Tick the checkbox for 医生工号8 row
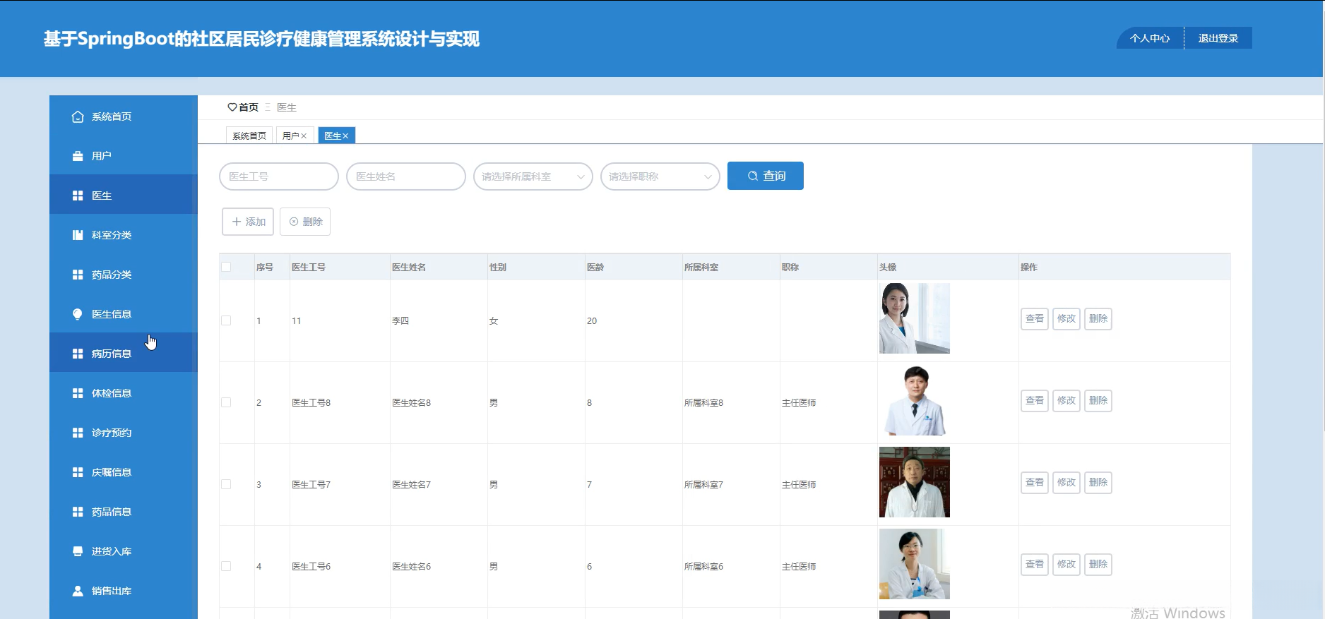 [226, 402]
